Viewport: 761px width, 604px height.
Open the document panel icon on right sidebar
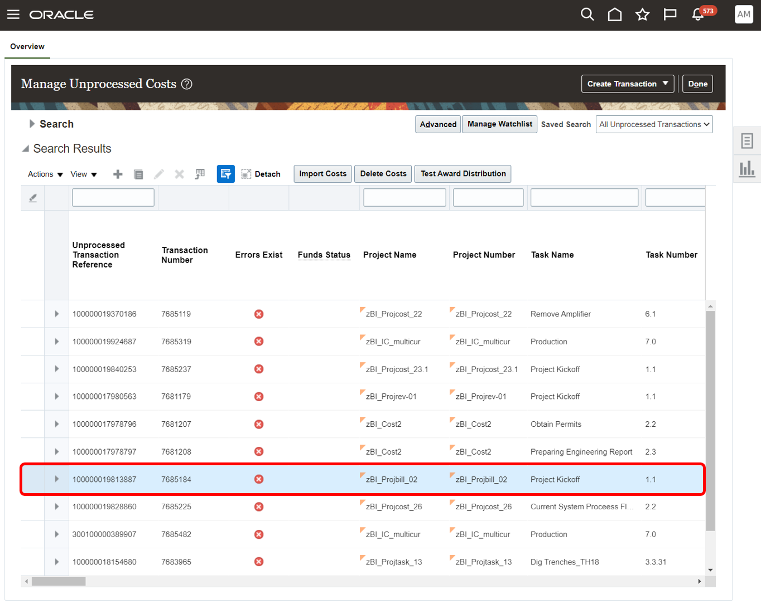coord(747,141)
